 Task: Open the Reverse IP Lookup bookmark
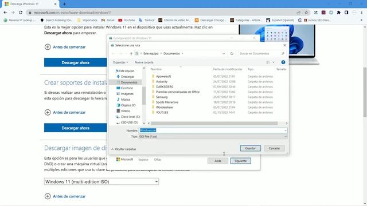[20, 20]
